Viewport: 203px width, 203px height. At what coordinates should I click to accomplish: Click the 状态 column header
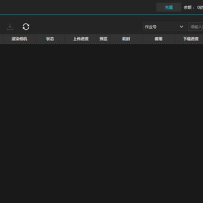click(50, 39)
